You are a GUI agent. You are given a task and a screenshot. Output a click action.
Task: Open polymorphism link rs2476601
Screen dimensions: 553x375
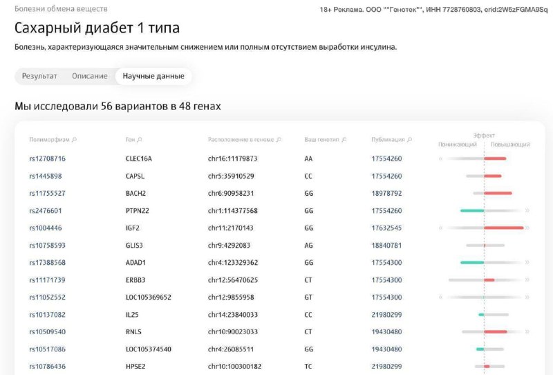[x=46, y=211]
